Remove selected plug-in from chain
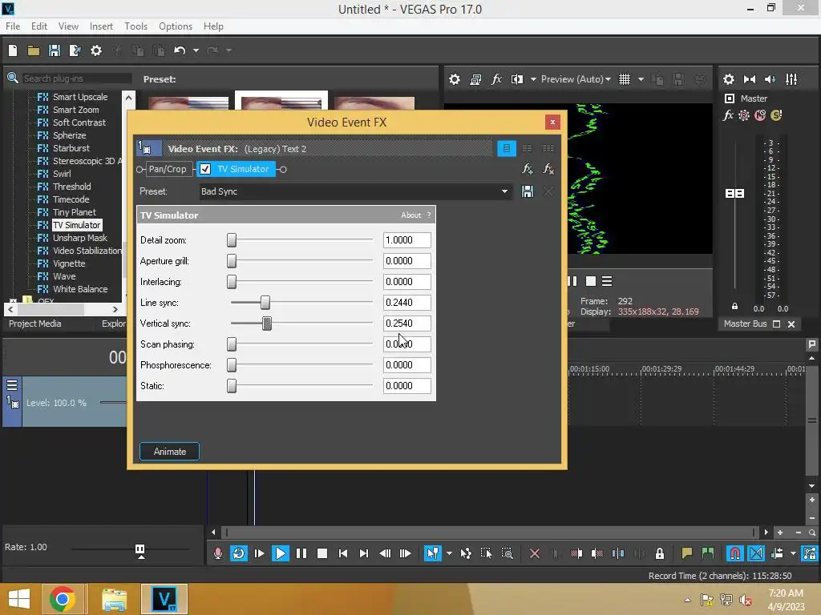Image resolution: width=821 pixels, height=615 pixels. (x=548, y=169)
